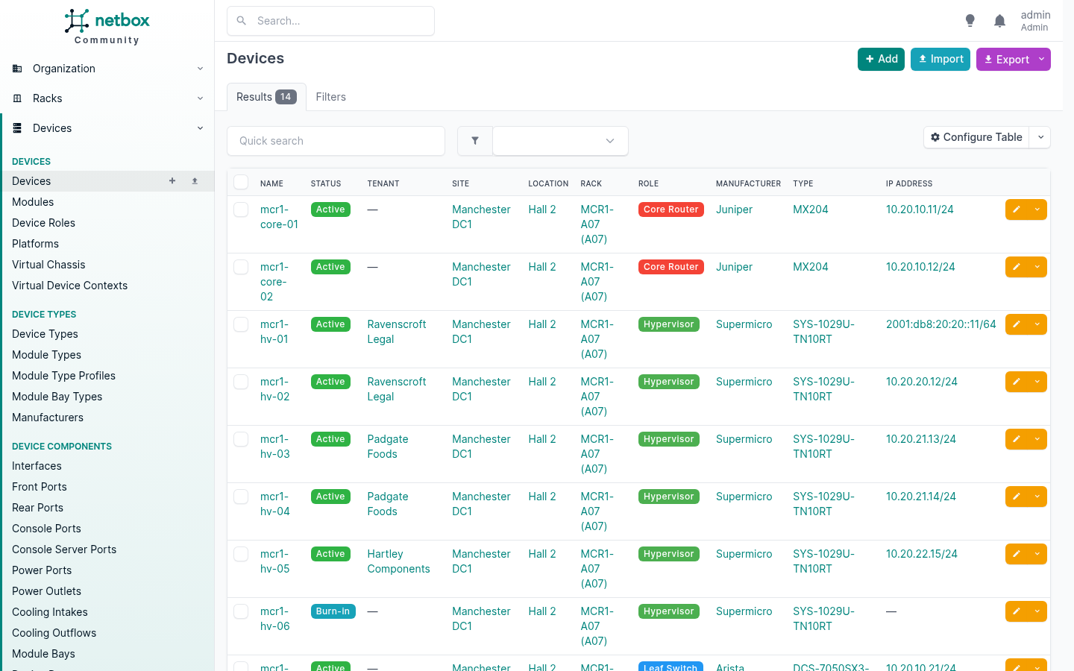
Task: Open the action dropdown arrow for mcr1-hv-04
Action: click(x=1037, y=497)
